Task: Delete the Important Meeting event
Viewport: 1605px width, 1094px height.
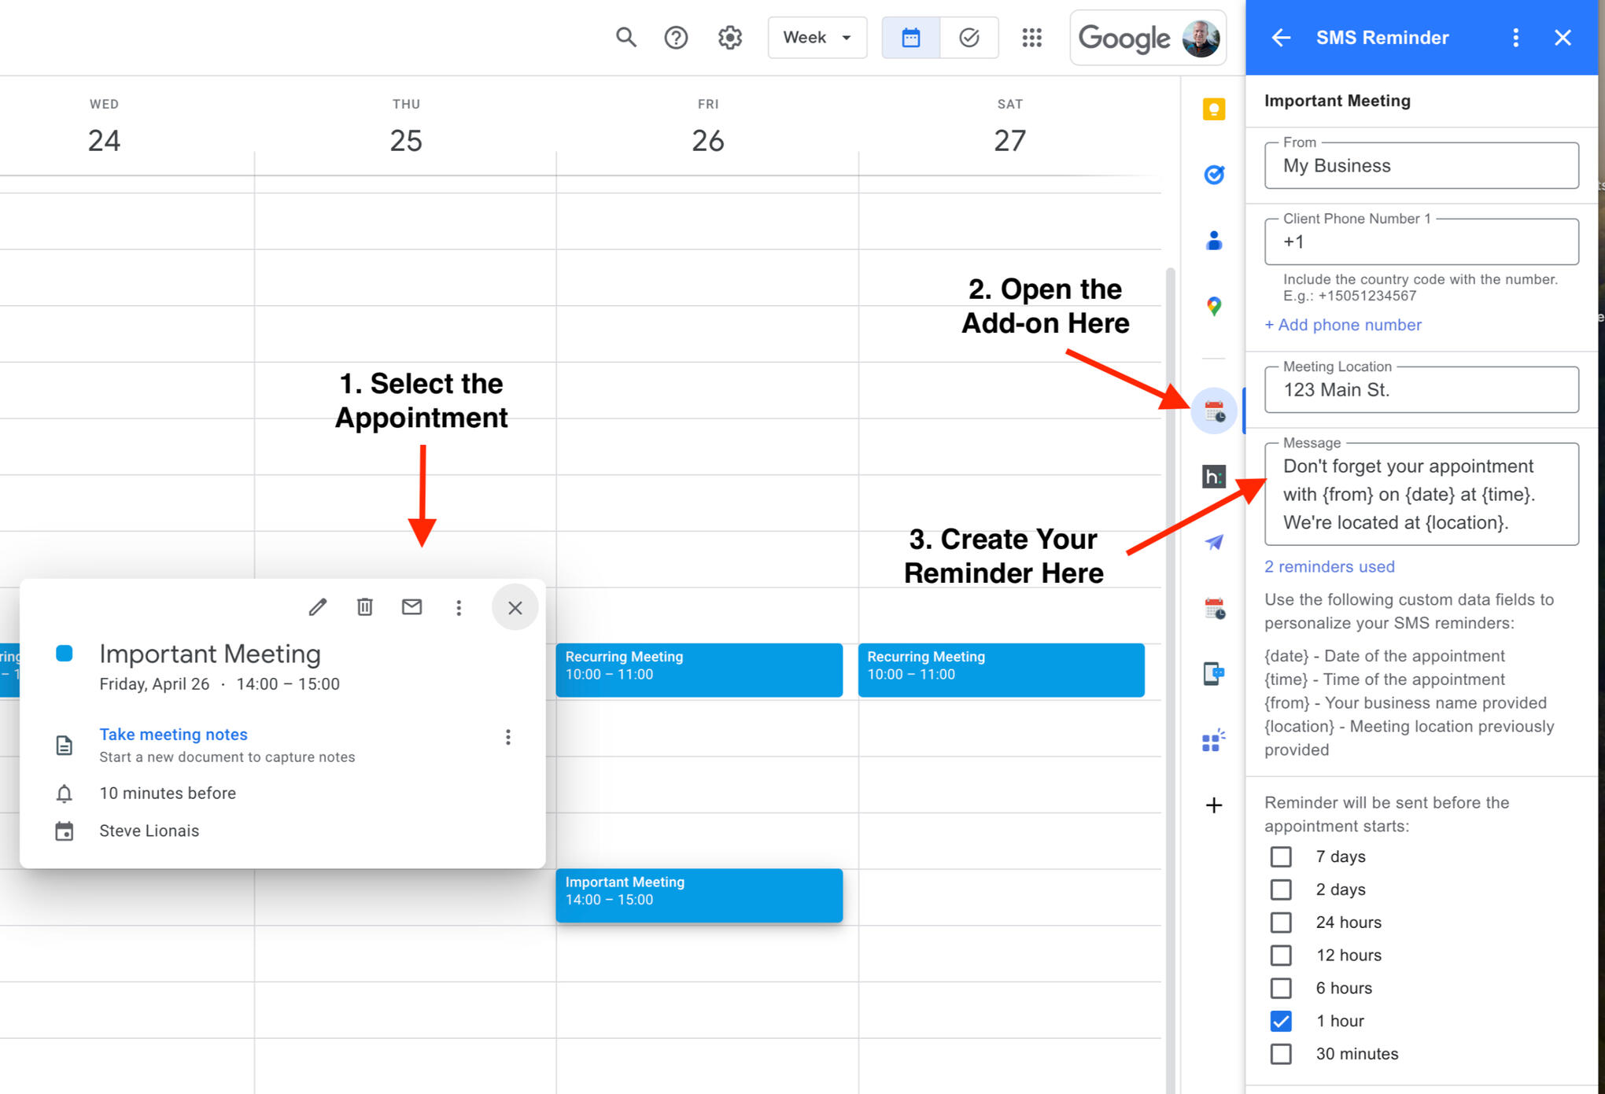Action: [364, 607]
